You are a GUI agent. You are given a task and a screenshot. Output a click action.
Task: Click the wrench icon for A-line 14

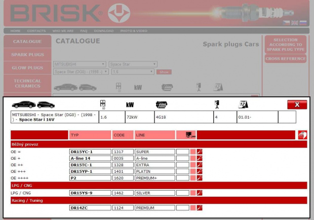(200, 158)
